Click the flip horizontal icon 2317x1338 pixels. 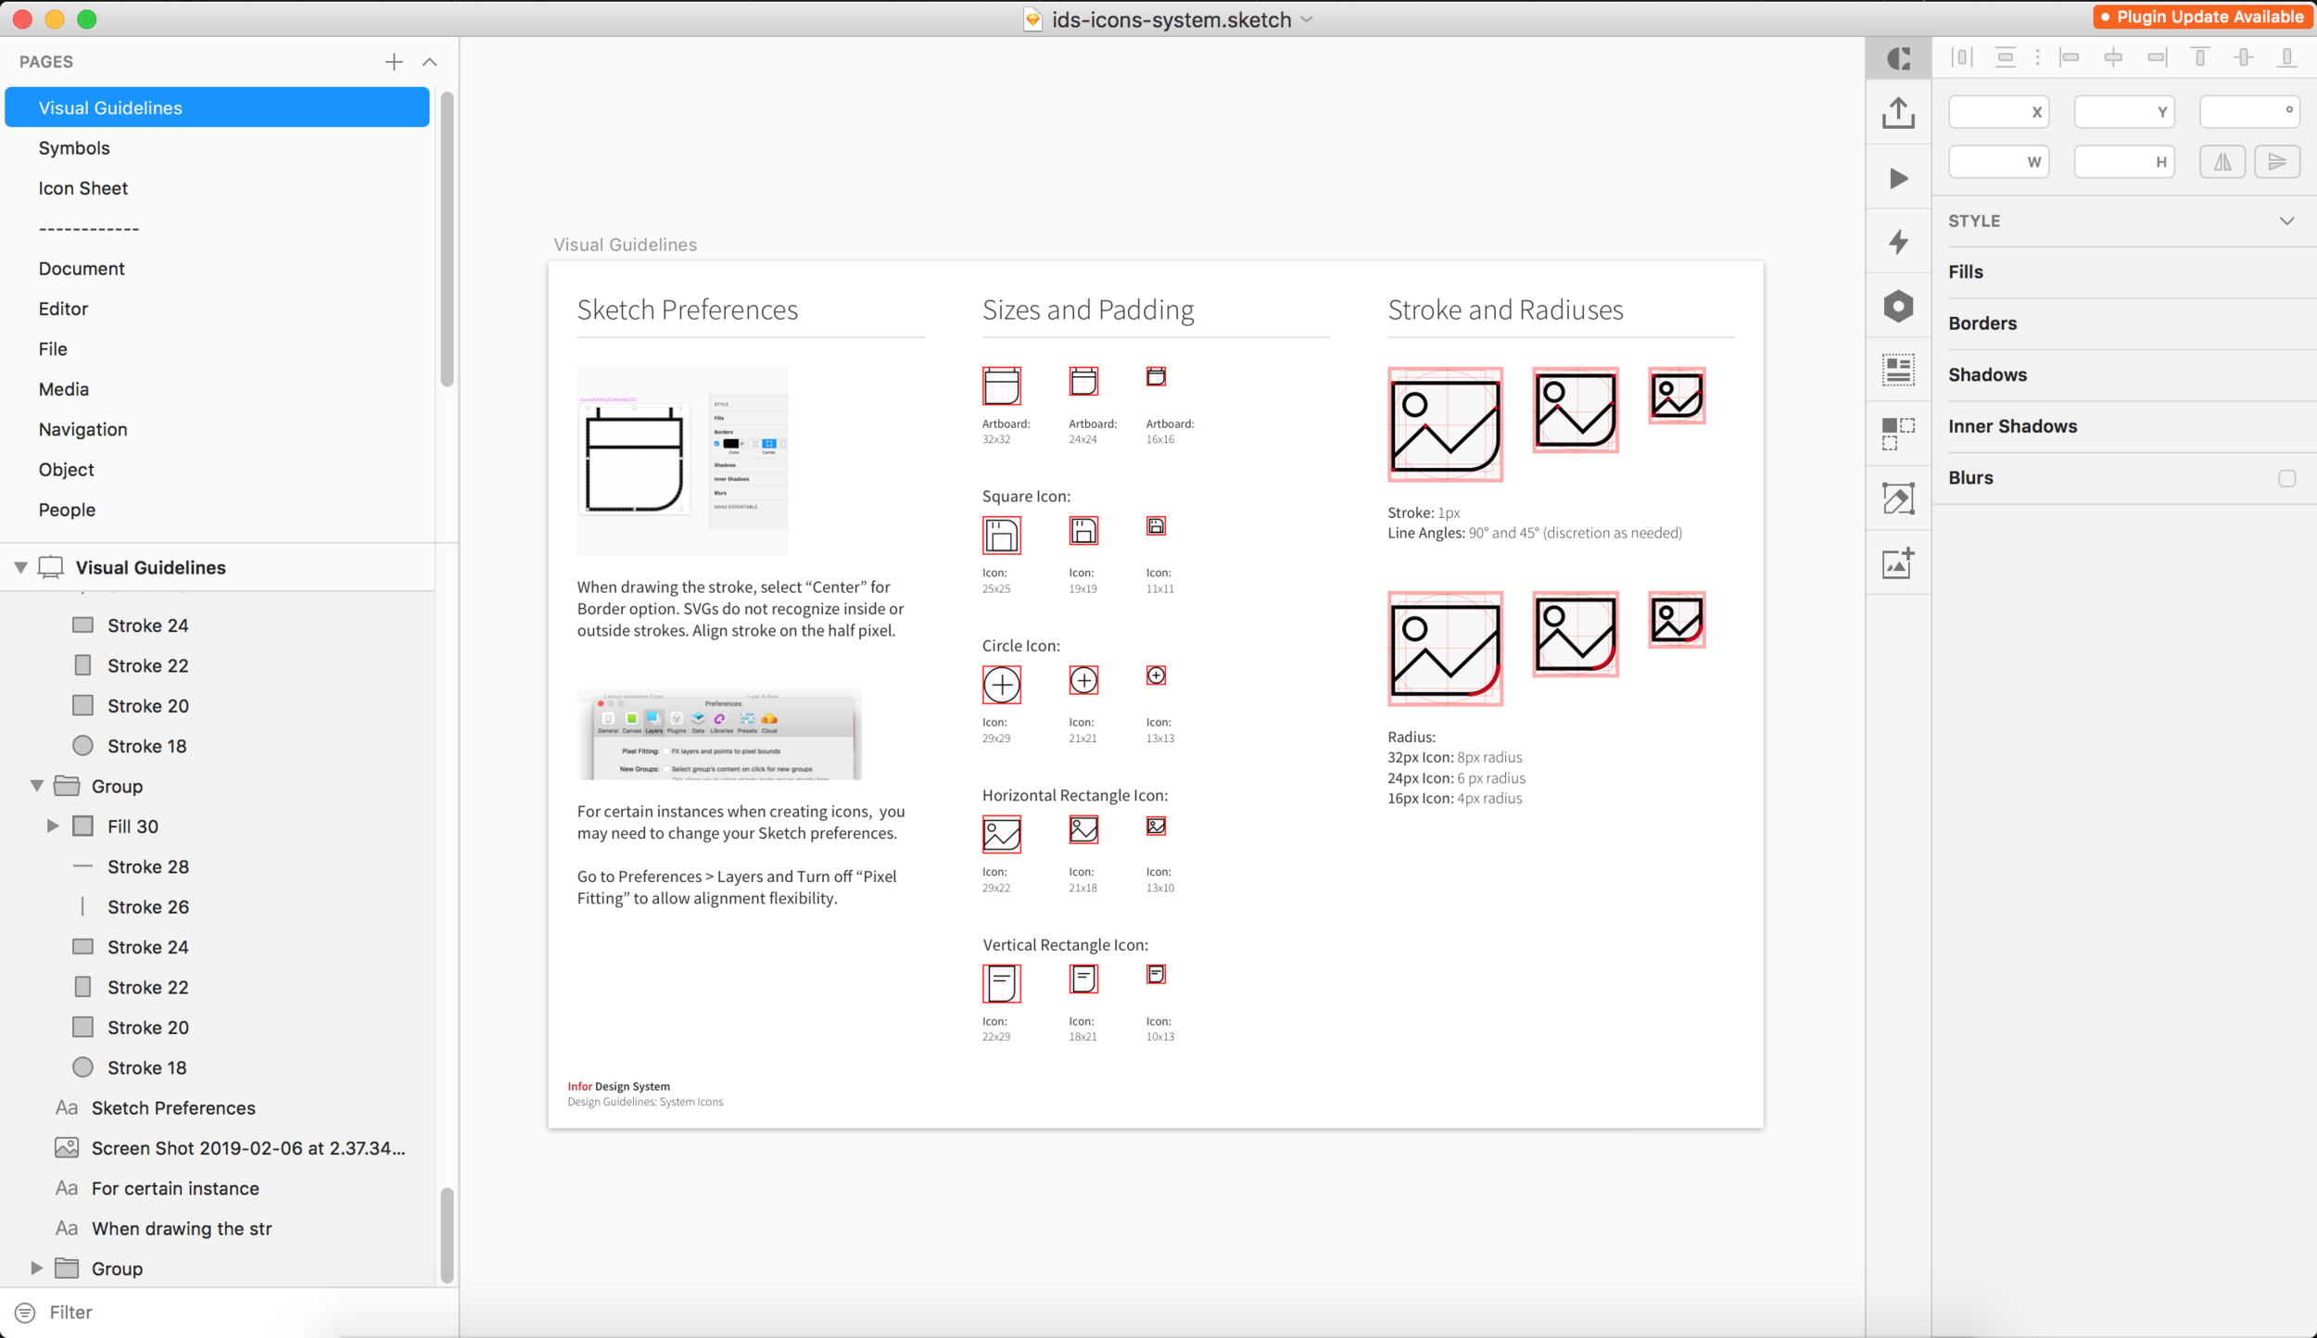pos(2222,162)
